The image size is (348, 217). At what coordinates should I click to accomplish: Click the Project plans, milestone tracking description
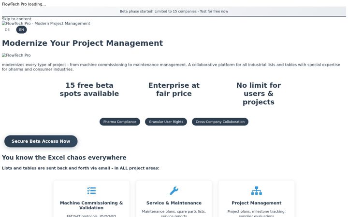click(x=256, y=214)
